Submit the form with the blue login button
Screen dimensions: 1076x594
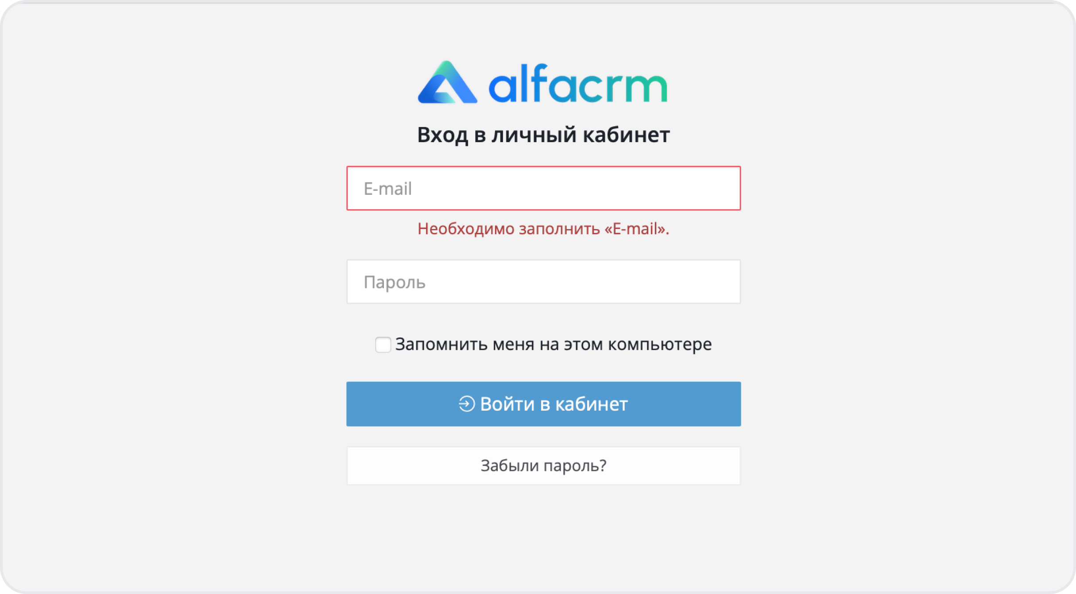tap(543, 404)
